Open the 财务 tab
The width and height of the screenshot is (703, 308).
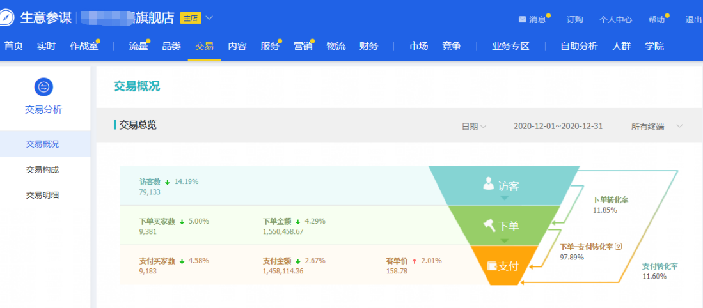[x=368, y=45]
